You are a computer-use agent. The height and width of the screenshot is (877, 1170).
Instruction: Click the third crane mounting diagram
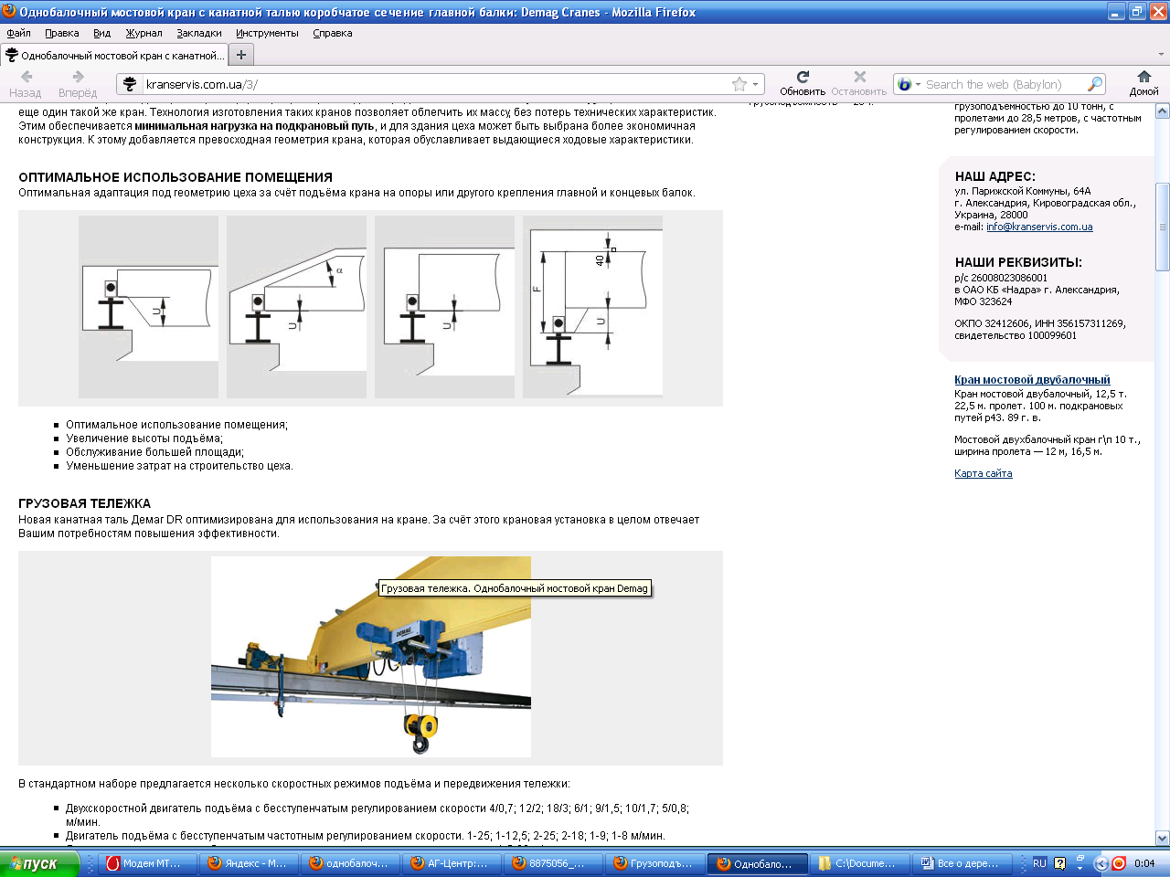point(444,307)
